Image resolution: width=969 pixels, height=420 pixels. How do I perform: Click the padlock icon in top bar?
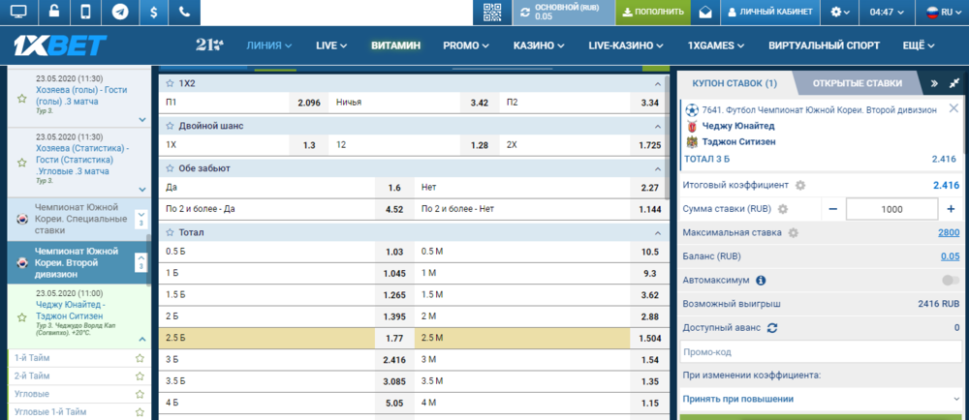53,12
